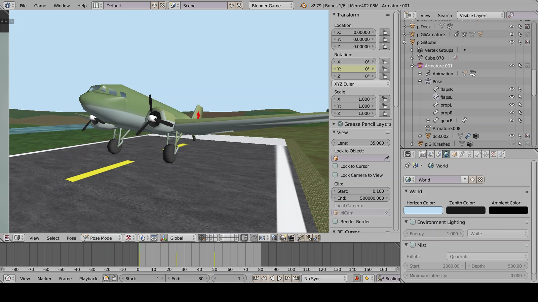Open the Render properties tab (camera icon)
This screenshot has height=302, width=538.
click(423, 154)
